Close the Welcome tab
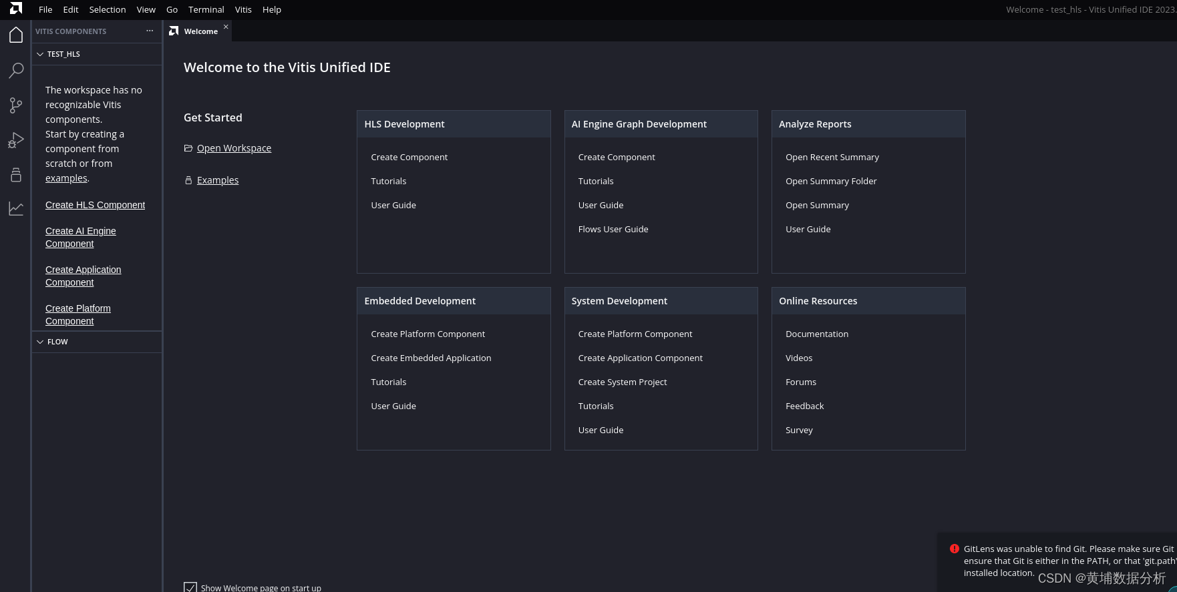This screenshot has height=592, width=1177. (x=226, y=27)
